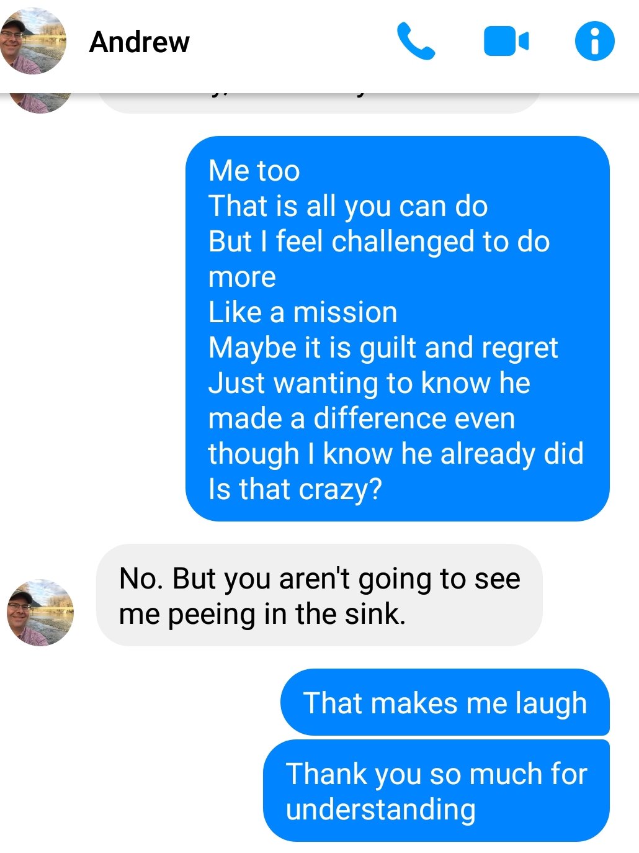The width and height of the screenshot is (639, 853).
Task: Click "though I know he already did" line
Action: click(x=396, y=454)
